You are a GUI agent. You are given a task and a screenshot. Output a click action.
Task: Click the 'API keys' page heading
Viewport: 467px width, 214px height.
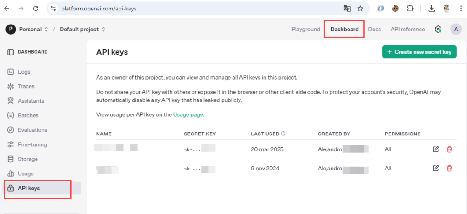pyautogui.click(x=112, y=52)
